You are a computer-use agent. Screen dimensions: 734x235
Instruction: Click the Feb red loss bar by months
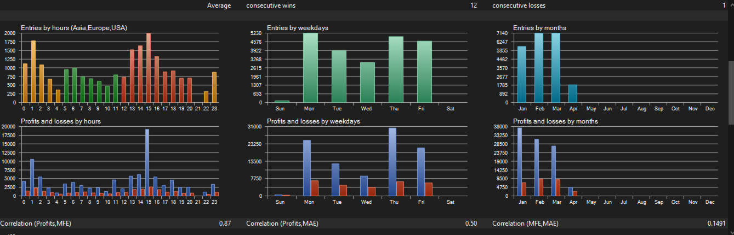click(541, 187)
